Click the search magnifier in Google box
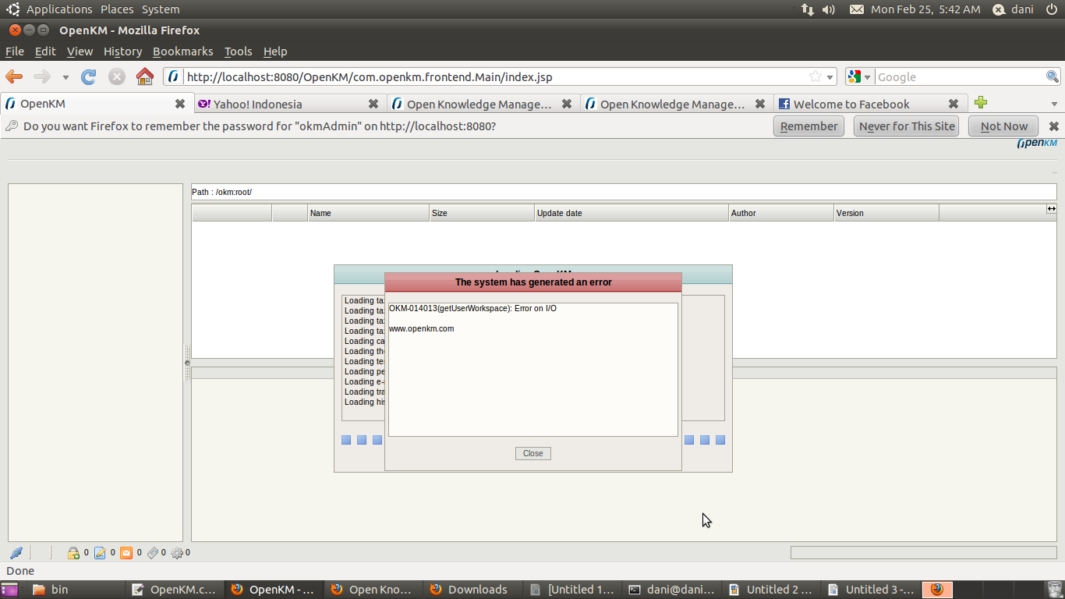This screenshot has height=599, width=1065. [1053, 76]
